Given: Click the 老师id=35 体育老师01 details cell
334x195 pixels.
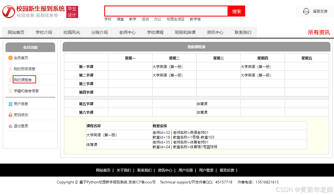Looking at the screenshot, I should 229,144.
